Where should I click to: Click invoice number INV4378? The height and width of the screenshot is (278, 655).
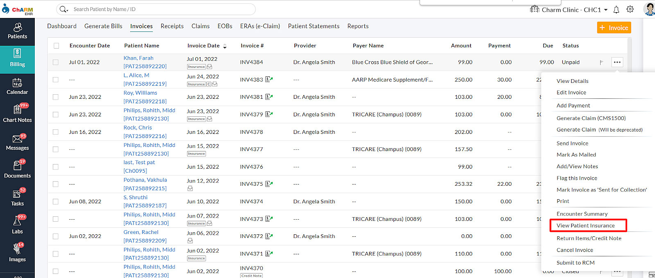coord(251,132)
